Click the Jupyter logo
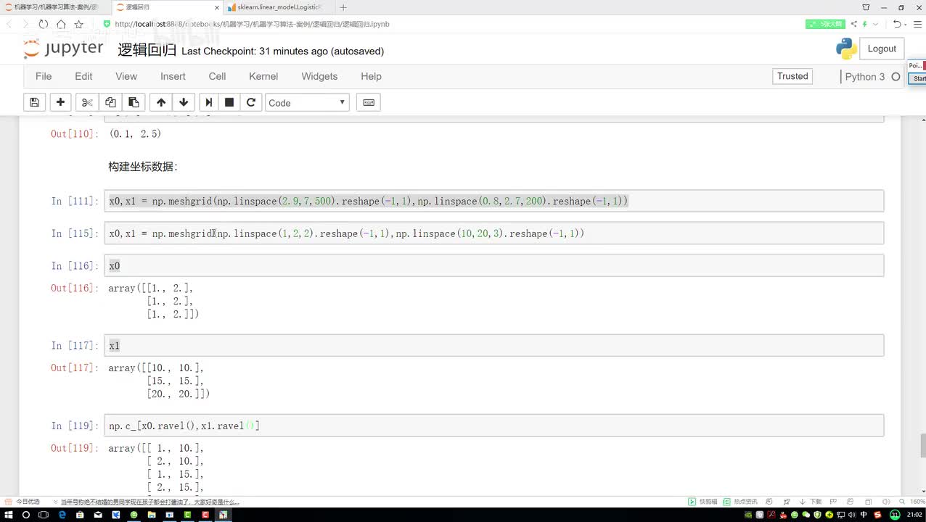Viewport: 926px width, 522px height. point(64,49)
